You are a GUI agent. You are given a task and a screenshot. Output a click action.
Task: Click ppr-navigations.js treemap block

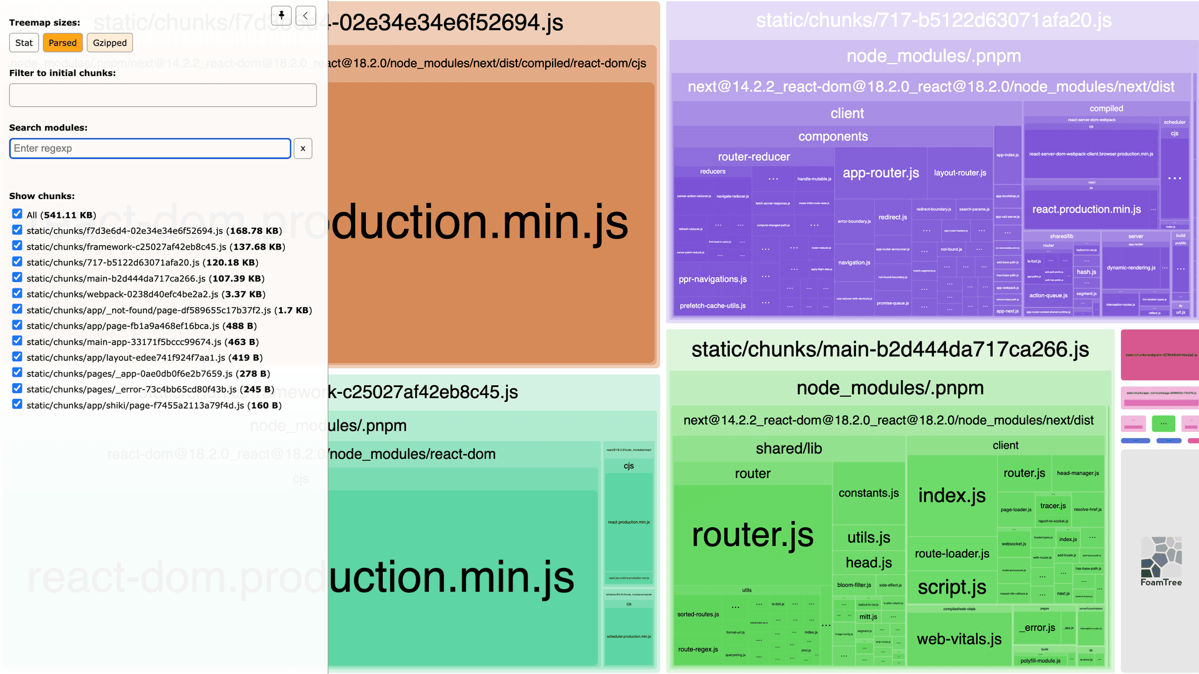(x=713, y=280)
